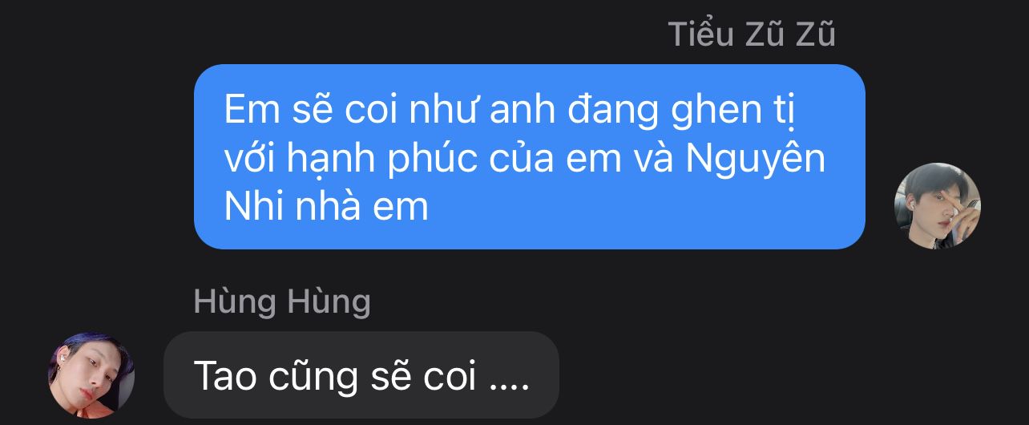Select the blue message bubble

pos(530,156)
